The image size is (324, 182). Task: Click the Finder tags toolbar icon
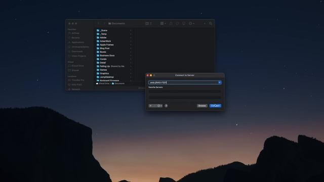(177, 24)
